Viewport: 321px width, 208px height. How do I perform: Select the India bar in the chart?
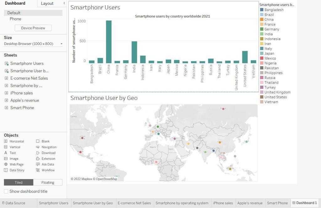pos(134,52)
